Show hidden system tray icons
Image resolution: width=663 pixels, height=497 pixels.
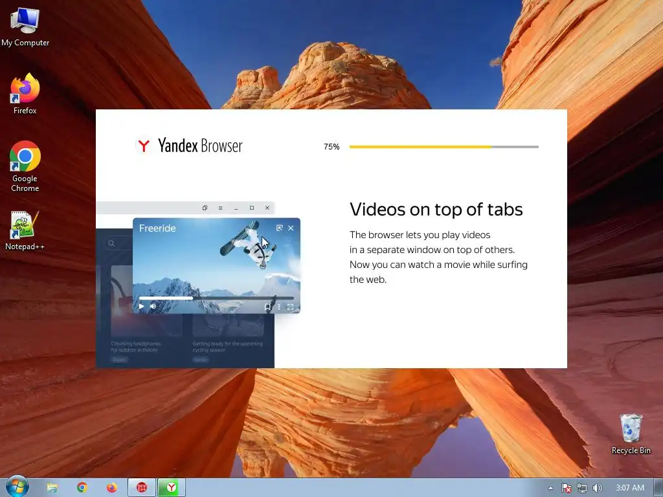(x=550, y=488)
